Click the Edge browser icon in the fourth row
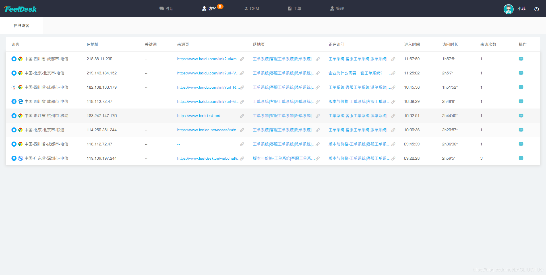The height and width of the screenshot is (275, 546). click(x=20, y=101)
